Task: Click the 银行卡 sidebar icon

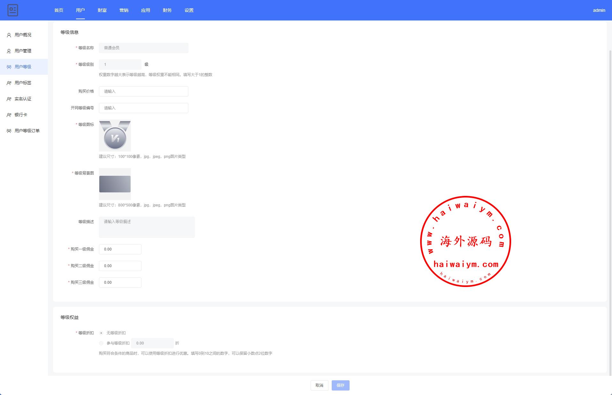Action: (9, 115)
